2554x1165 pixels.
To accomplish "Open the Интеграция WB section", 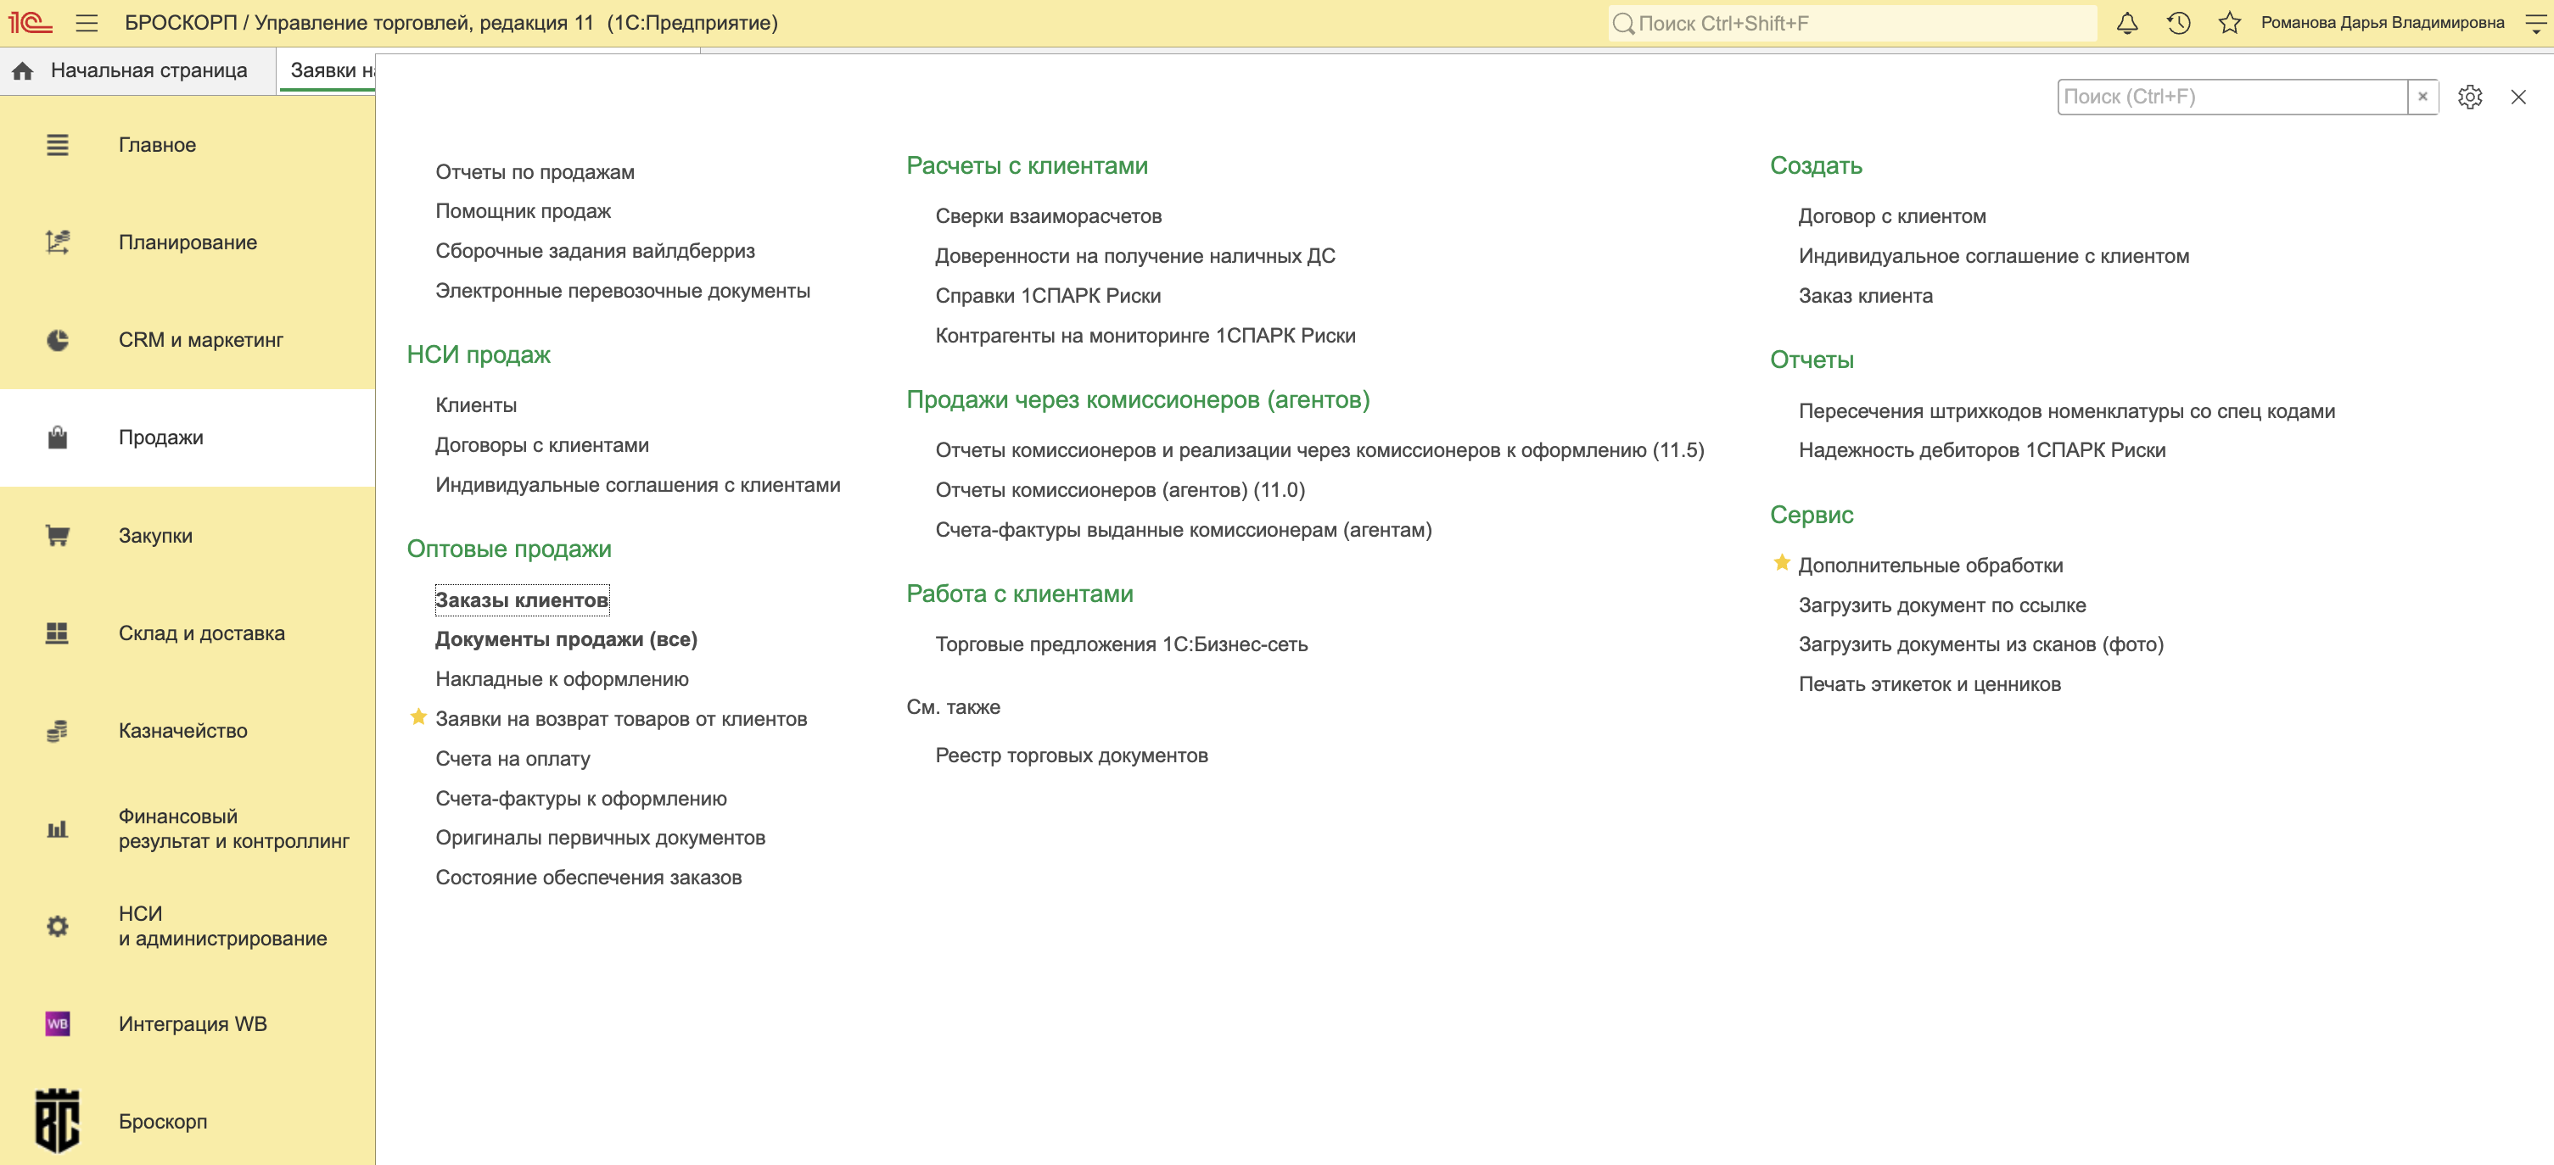I will pyautogui.click(x=188, y=1023).
